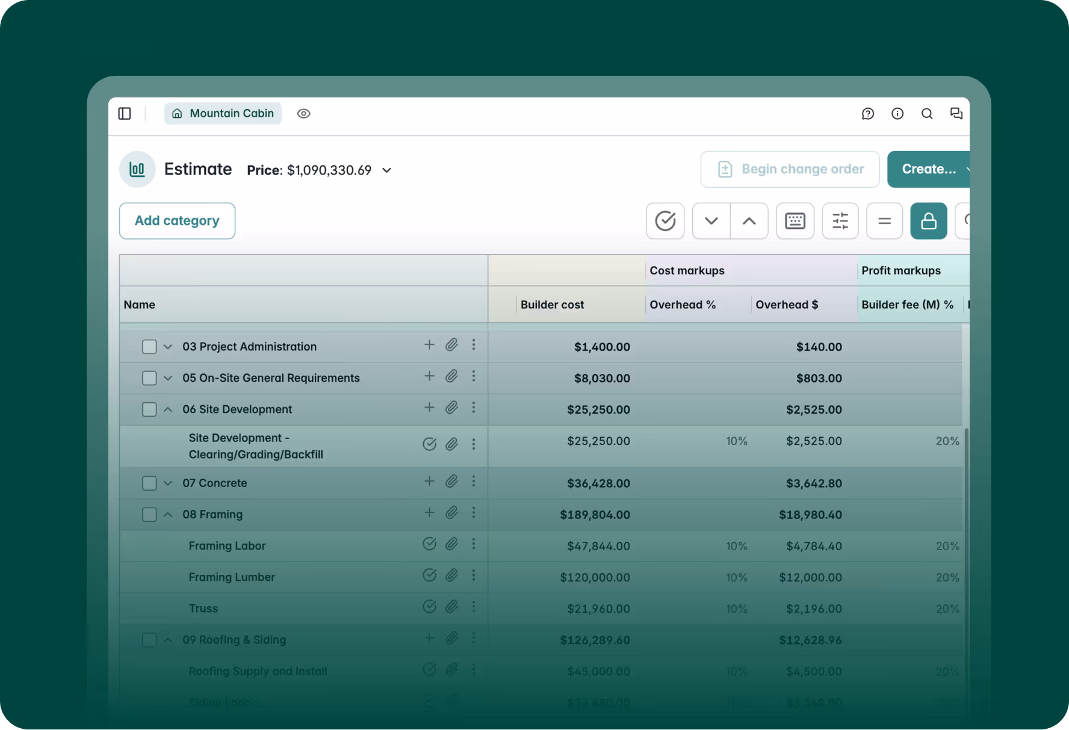This screenshot has height=730, width=1069.
Task: Select the 03 Project Administration checkbox
Action: coord(149,346)
